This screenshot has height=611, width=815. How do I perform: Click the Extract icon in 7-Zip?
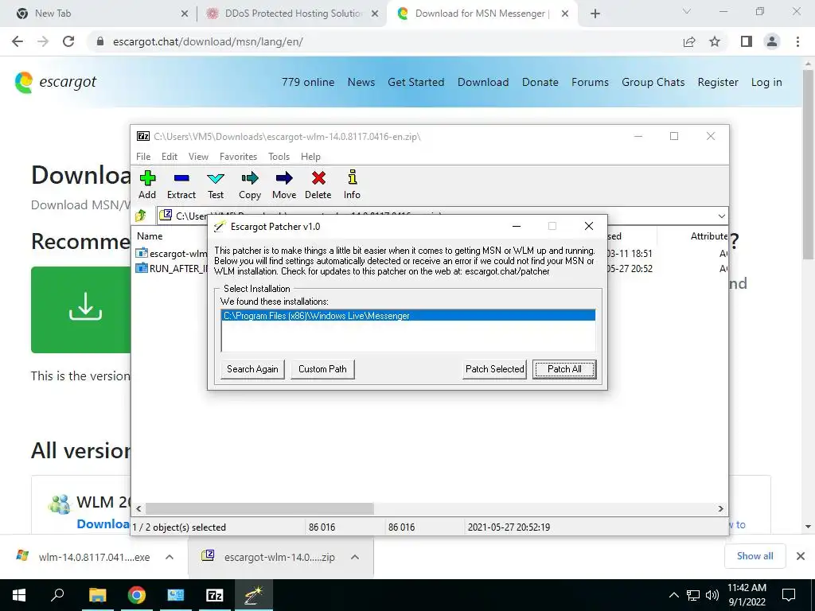[x=181, y=185]
